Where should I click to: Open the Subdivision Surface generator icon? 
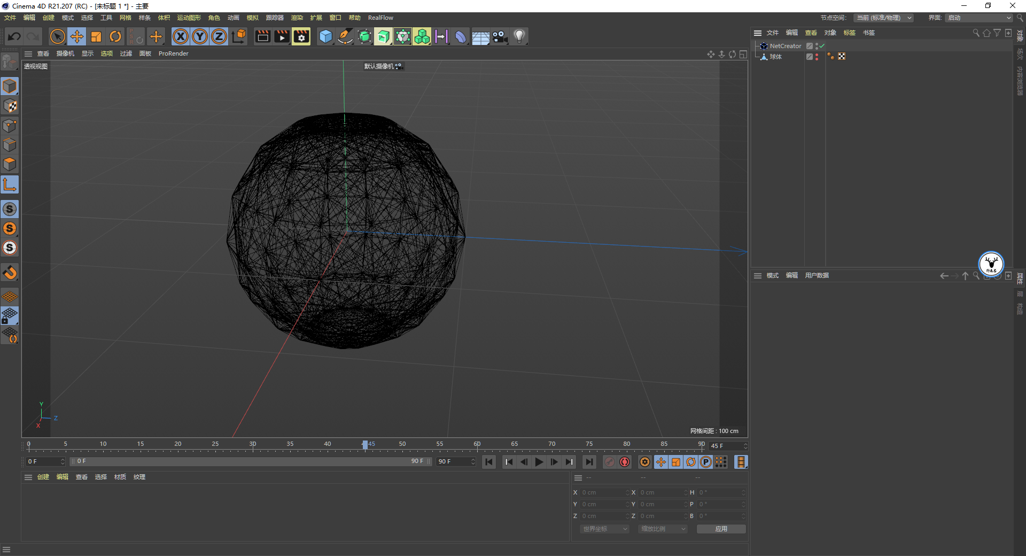click(x=364, y=36)
